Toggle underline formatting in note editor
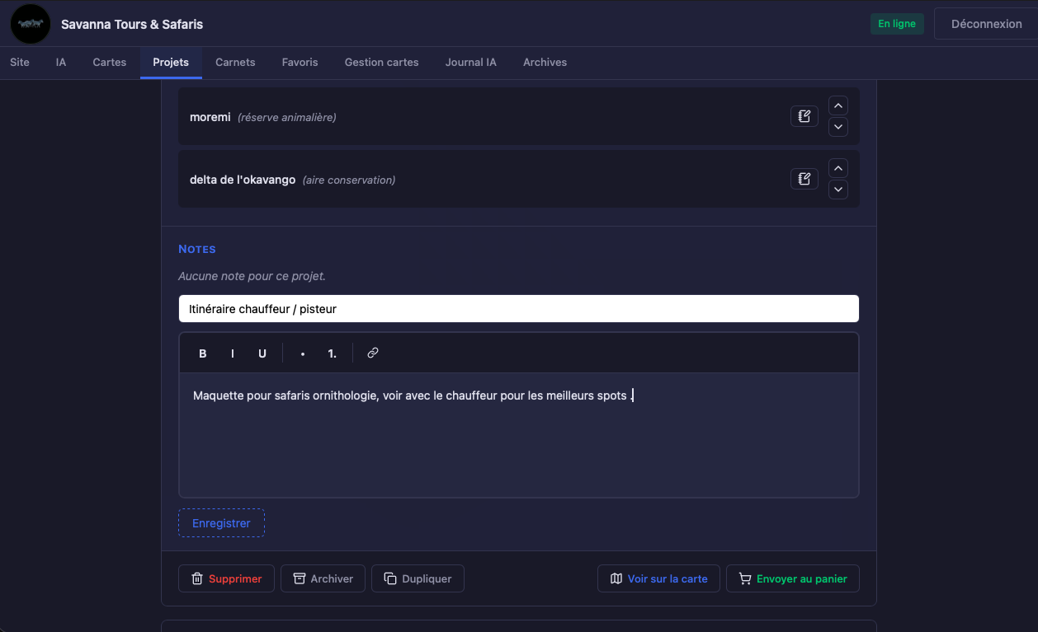Image resolution: width=1038 pixels, height=632 pixels. pos(262,353)
